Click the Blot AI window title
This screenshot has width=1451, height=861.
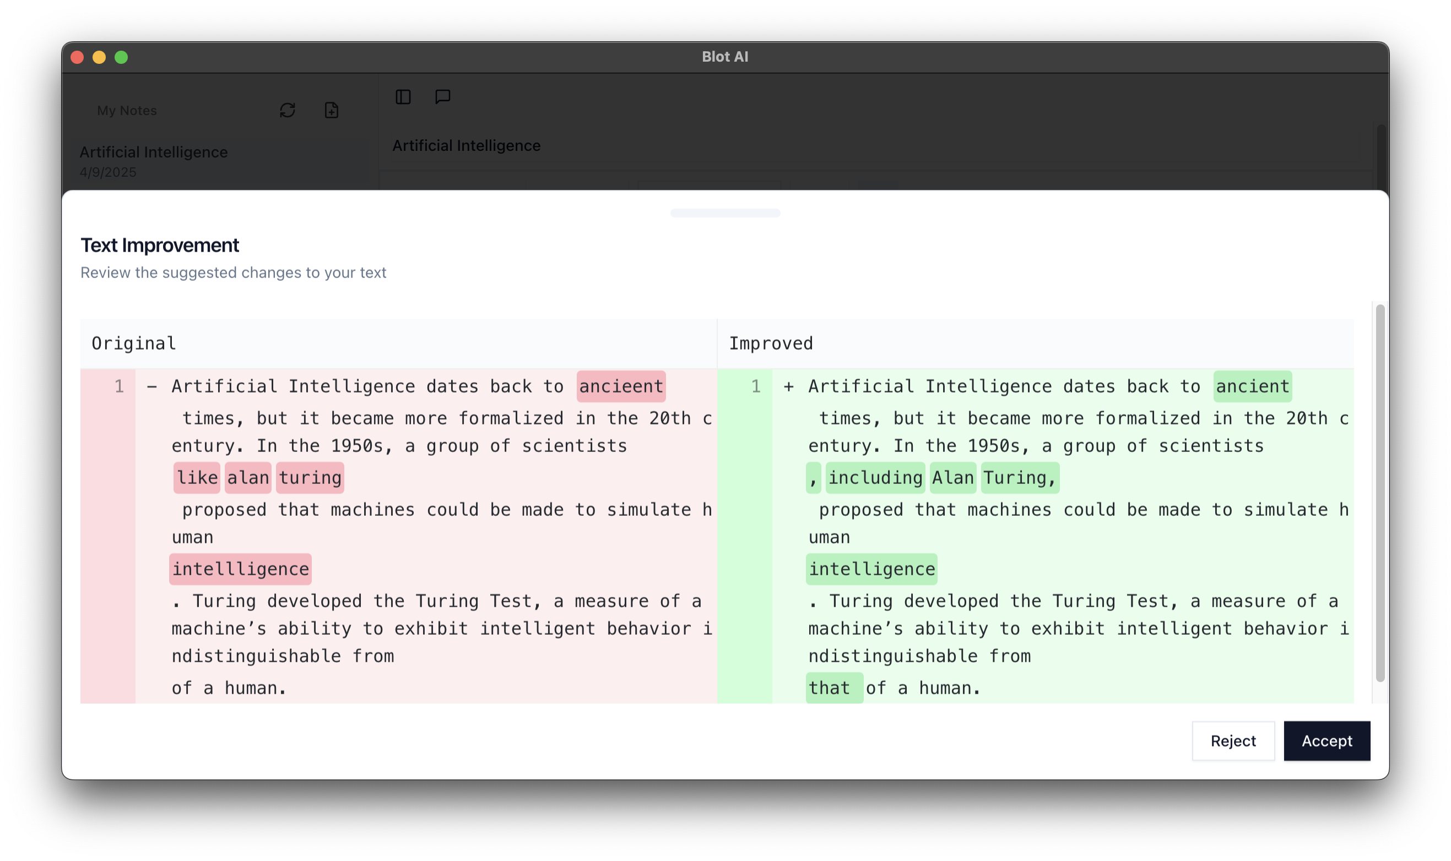point(725,57)
